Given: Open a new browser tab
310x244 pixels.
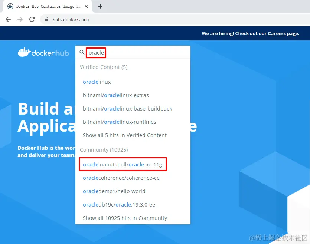Looking at the screenshot, I should point(100,6).
